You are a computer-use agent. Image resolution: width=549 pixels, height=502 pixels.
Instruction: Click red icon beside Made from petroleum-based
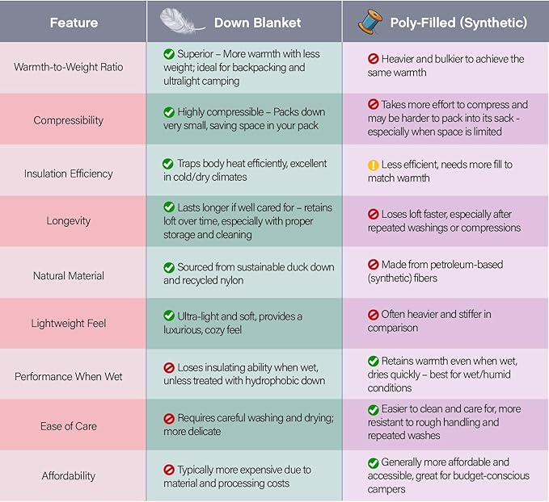(374, 265)
